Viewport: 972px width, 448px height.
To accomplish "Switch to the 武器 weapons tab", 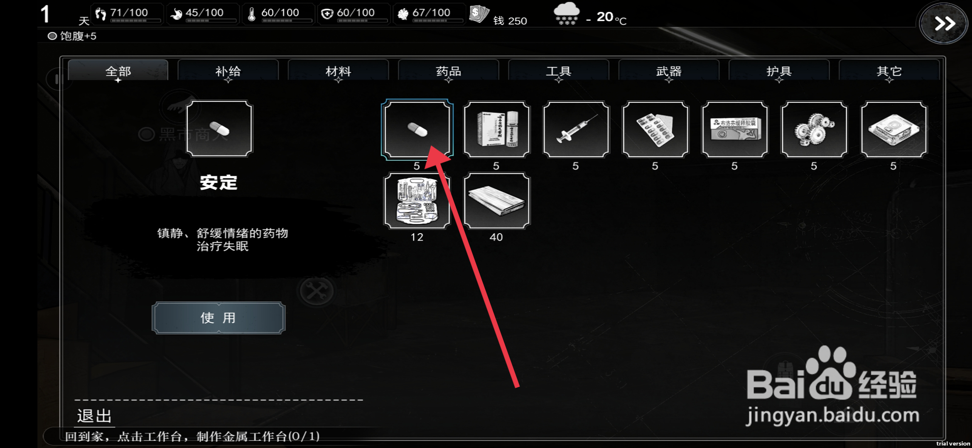I will pos(669,71).
